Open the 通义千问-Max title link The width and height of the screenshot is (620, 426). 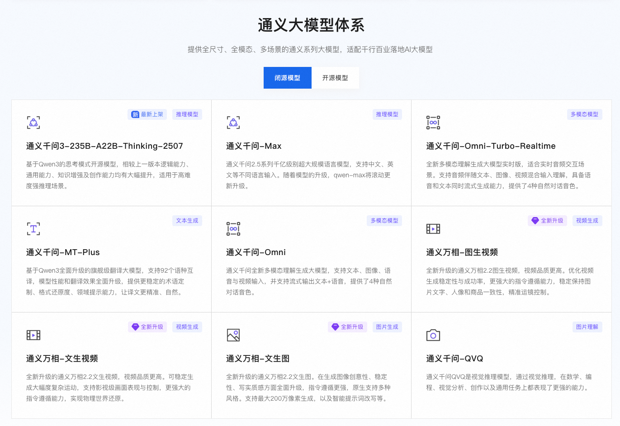coord(254,146)
